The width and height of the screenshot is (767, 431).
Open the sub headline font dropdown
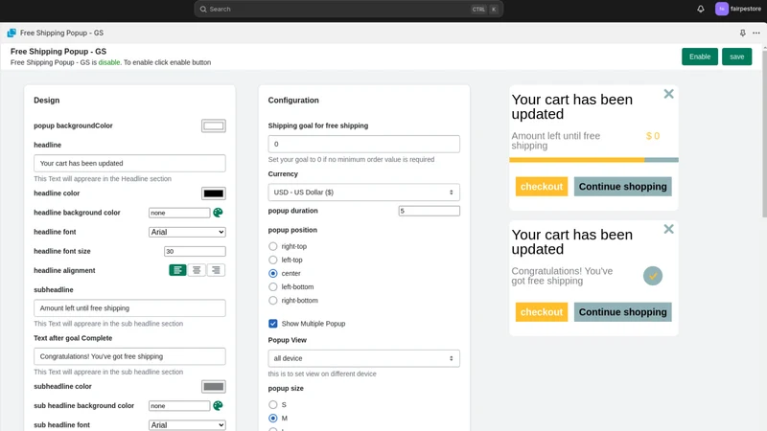click(x=187, y=425)
